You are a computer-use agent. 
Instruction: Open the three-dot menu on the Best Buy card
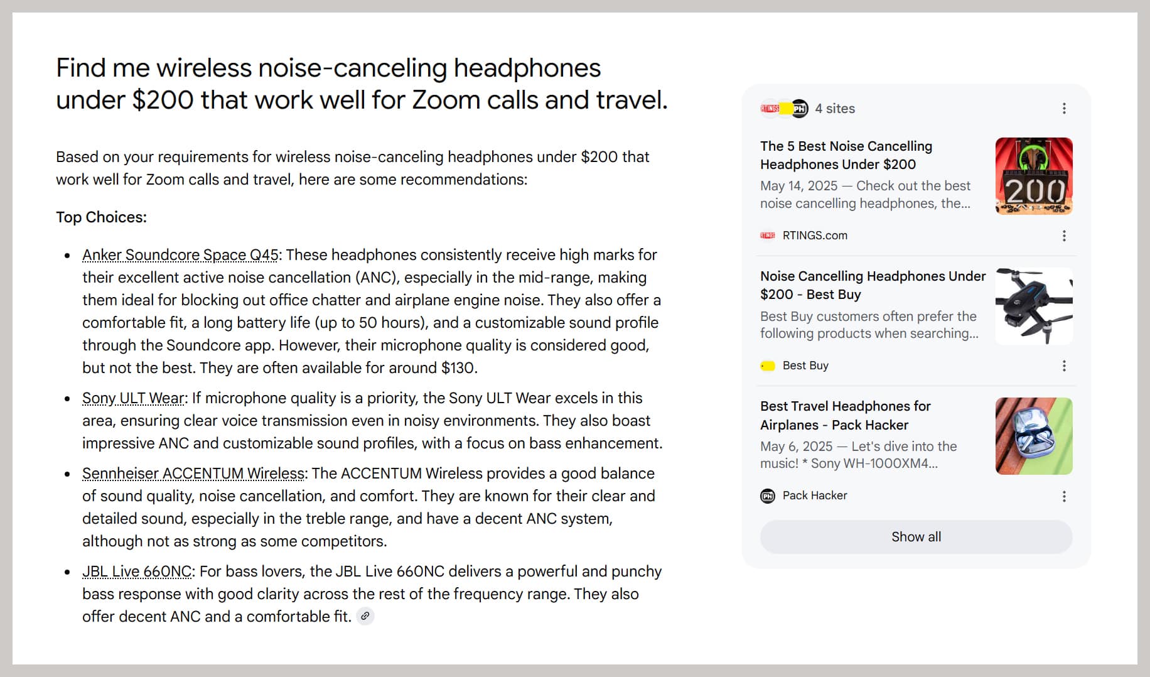[1064, 366]
